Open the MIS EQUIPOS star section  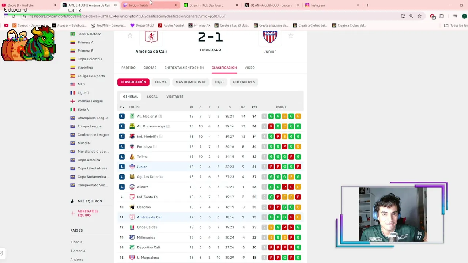coord(86,201)
